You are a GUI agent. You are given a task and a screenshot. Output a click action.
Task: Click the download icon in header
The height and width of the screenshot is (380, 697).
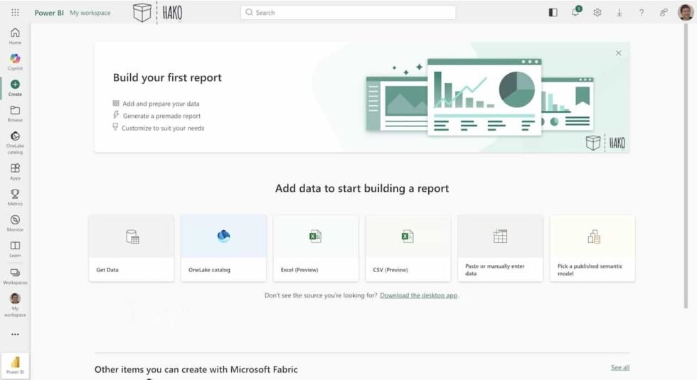point(619,13)
